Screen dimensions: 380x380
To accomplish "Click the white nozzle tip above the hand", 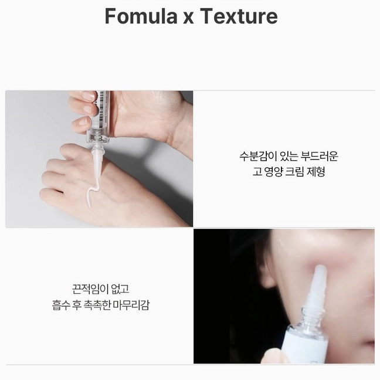I will coord(97,163).
